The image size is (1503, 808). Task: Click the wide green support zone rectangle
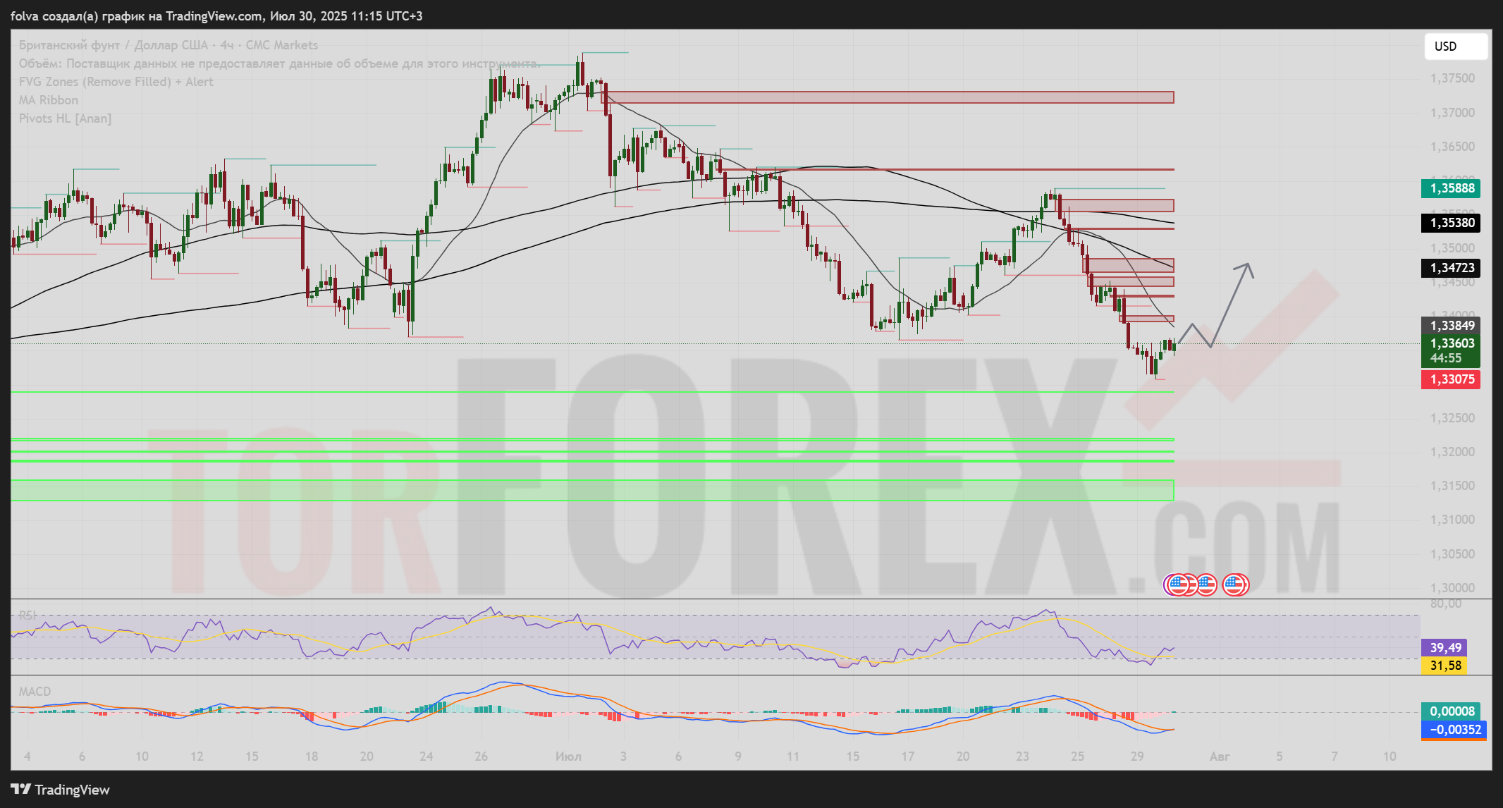592,490
